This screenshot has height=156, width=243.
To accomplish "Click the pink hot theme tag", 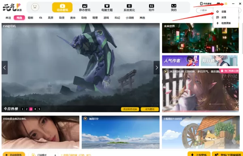I will [229, 71].
